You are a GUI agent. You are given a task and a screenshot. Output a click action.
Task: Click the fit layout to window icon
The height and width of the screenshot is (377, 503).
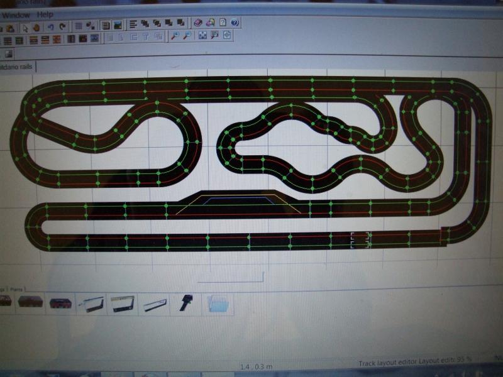coord(202,36)
